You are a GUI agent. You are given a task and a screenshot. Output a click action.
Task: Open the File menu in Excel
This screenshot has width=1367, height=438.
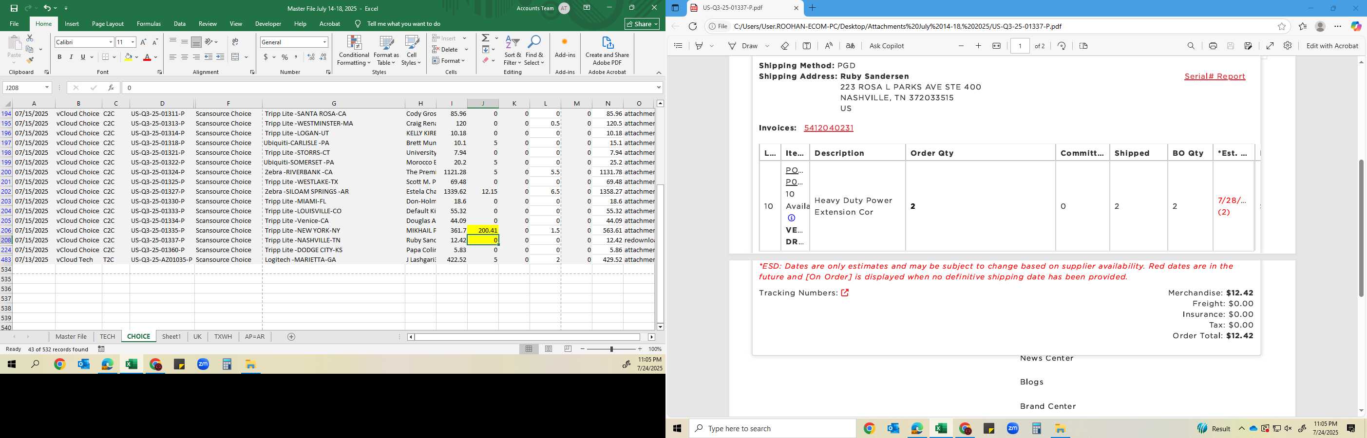[14, 24]
